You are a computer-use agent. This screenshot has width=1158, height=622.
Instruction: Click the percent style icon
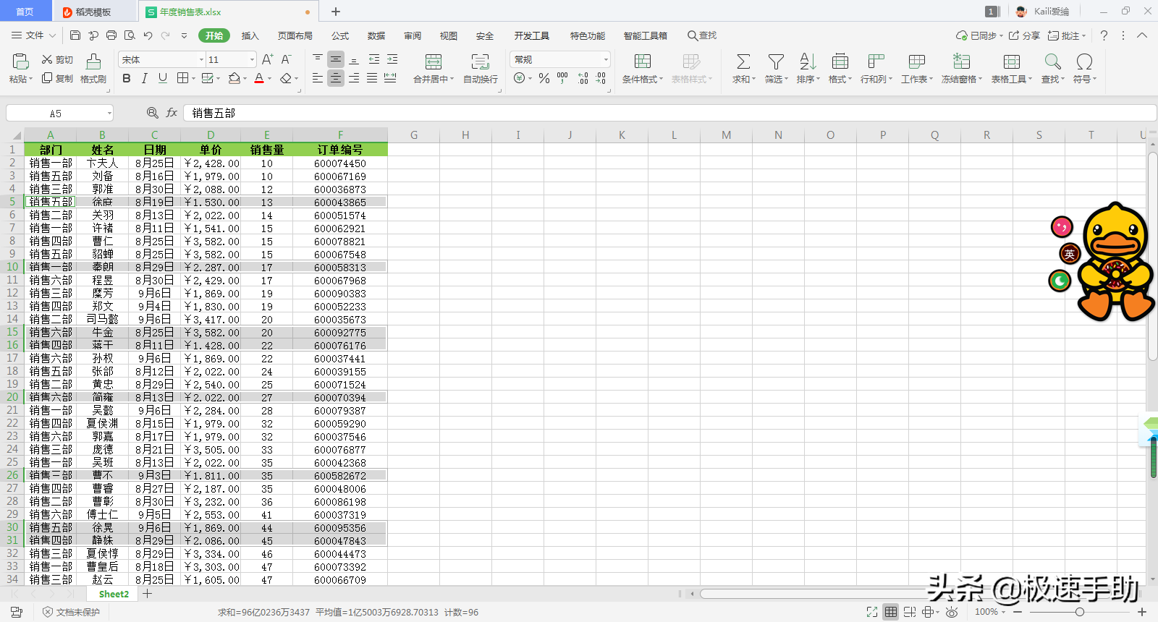point(544,78)
